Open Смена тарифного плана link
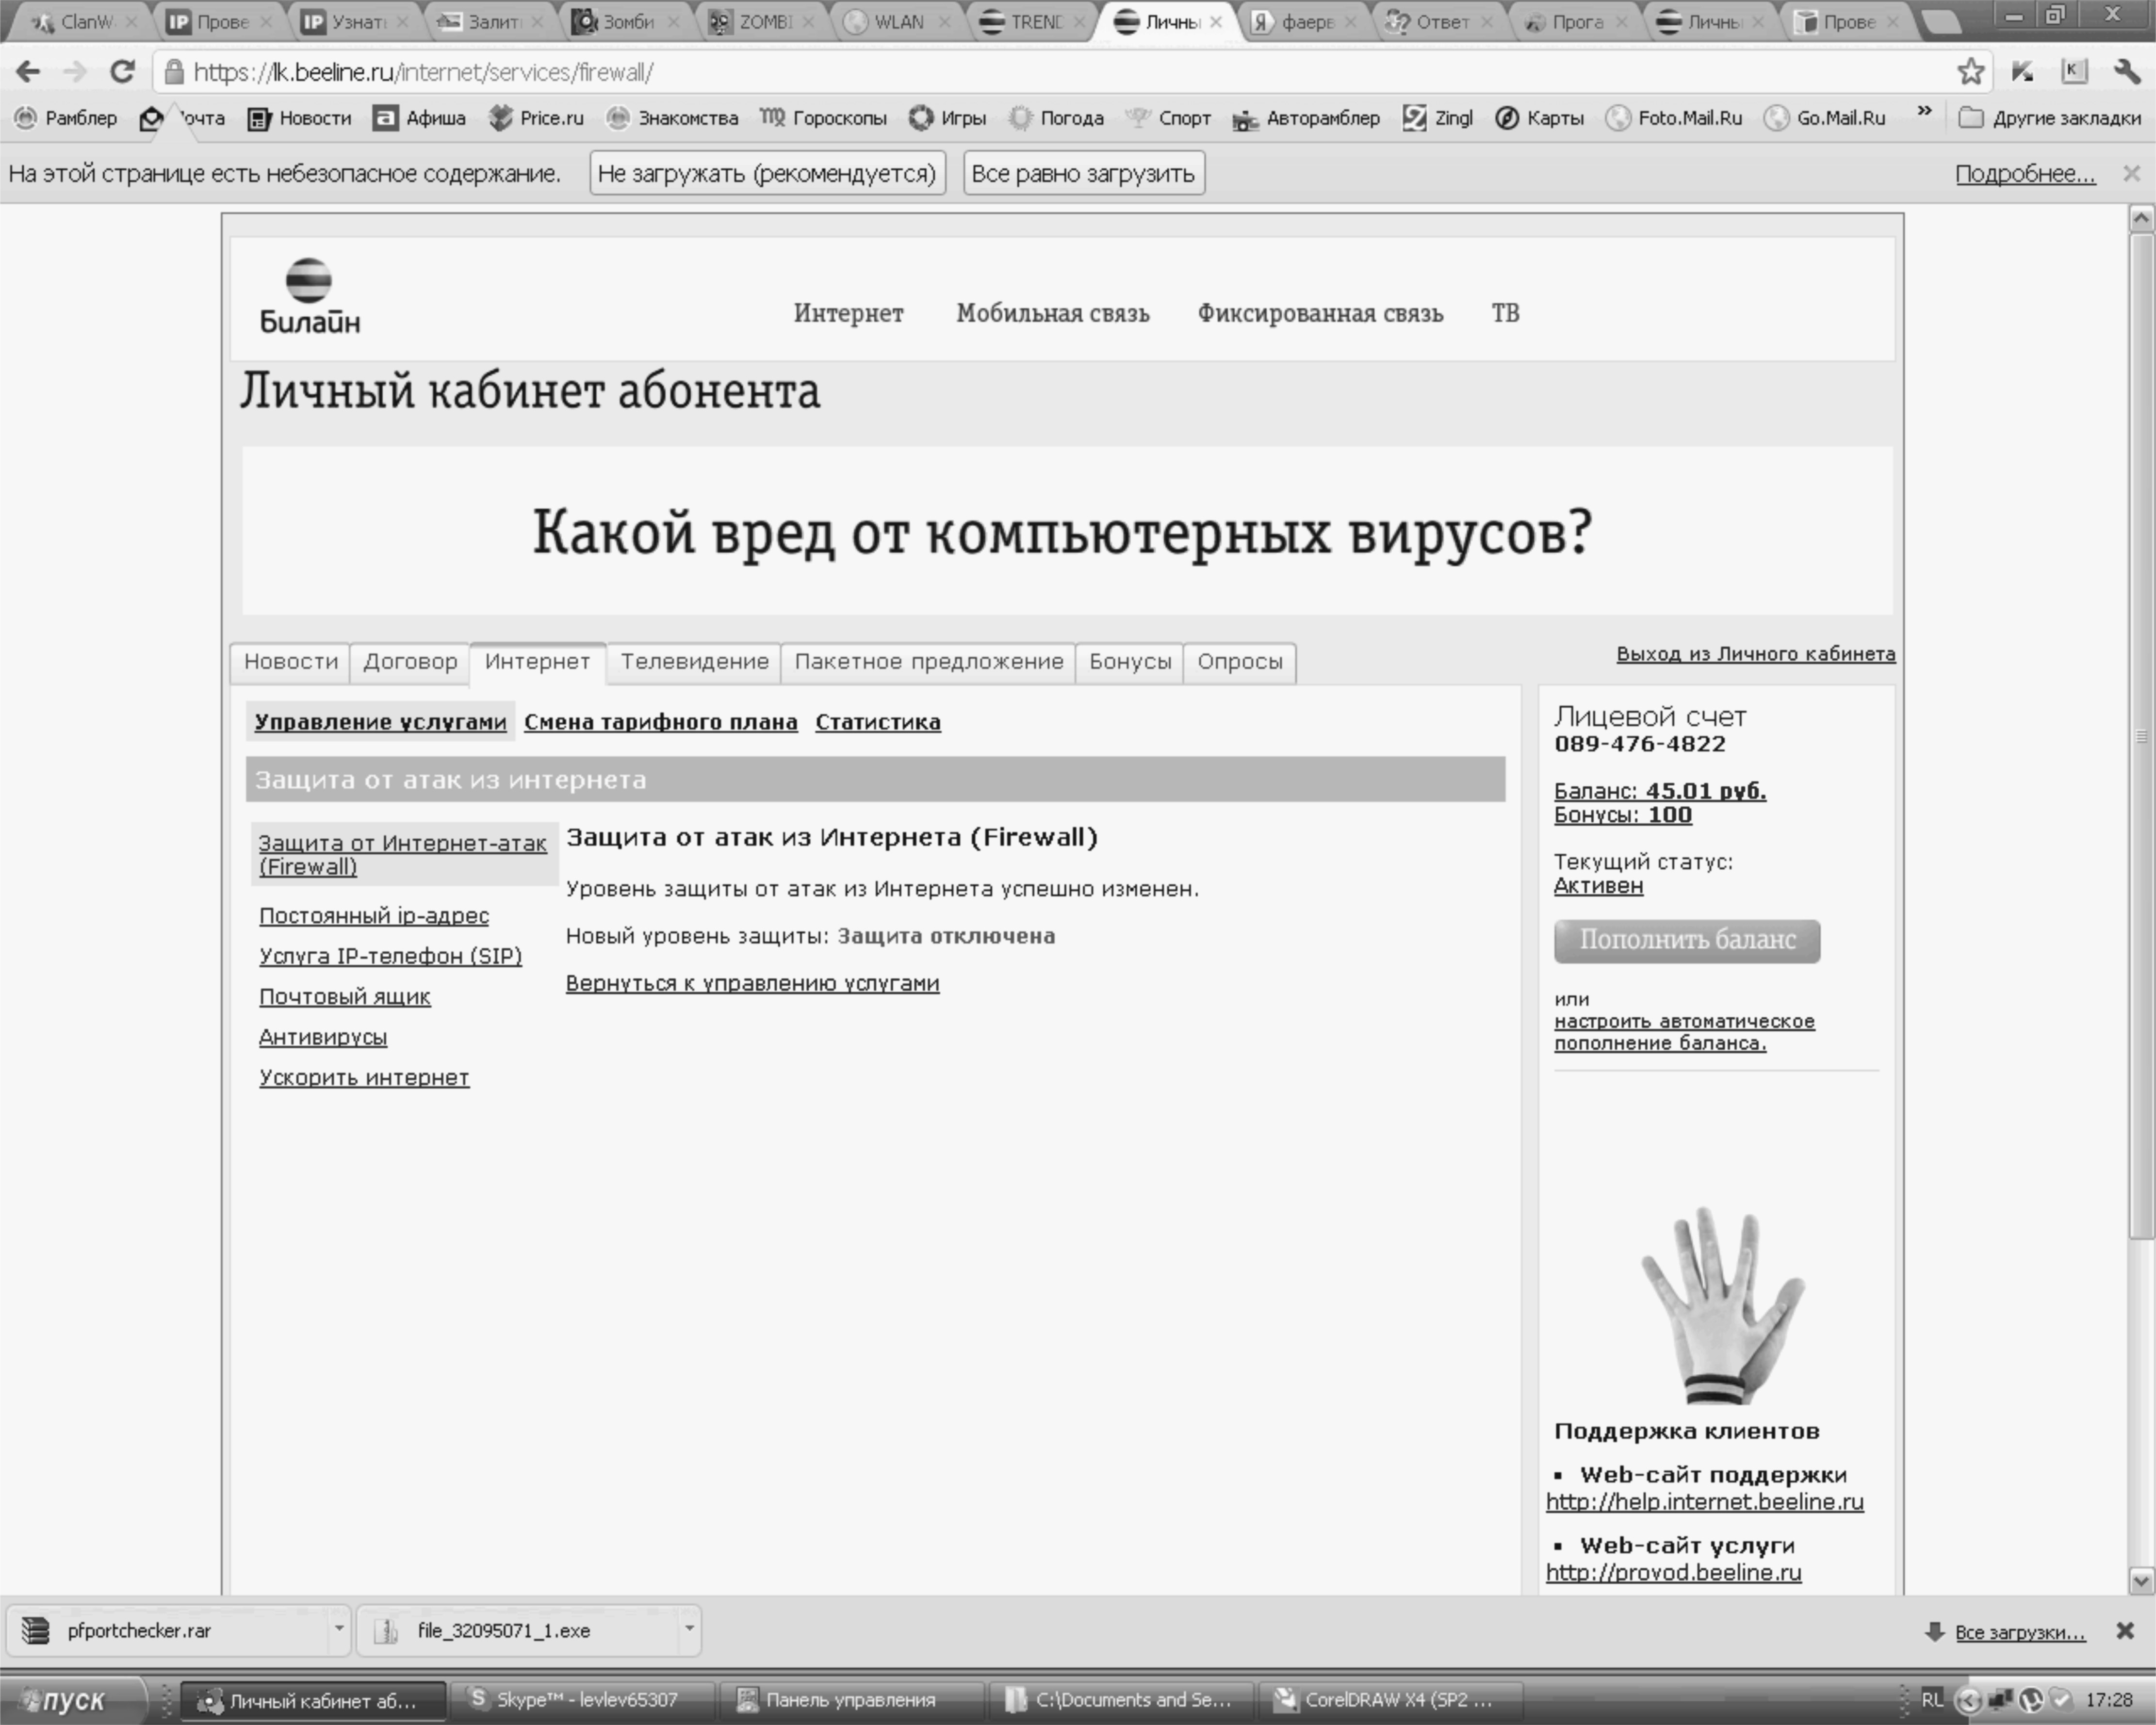2156x1725 pixels. 661,722
